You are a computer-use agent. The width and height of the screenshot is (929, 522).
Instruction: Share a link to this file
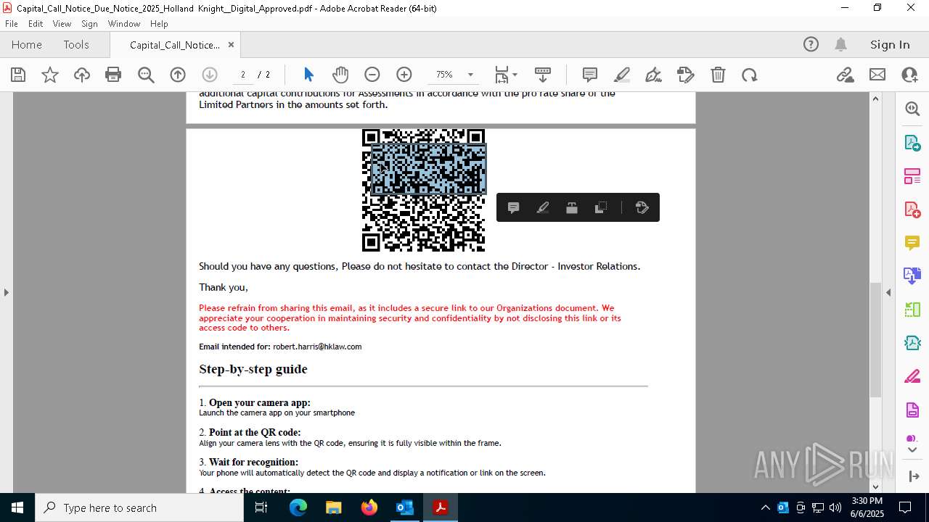point(845,75)
